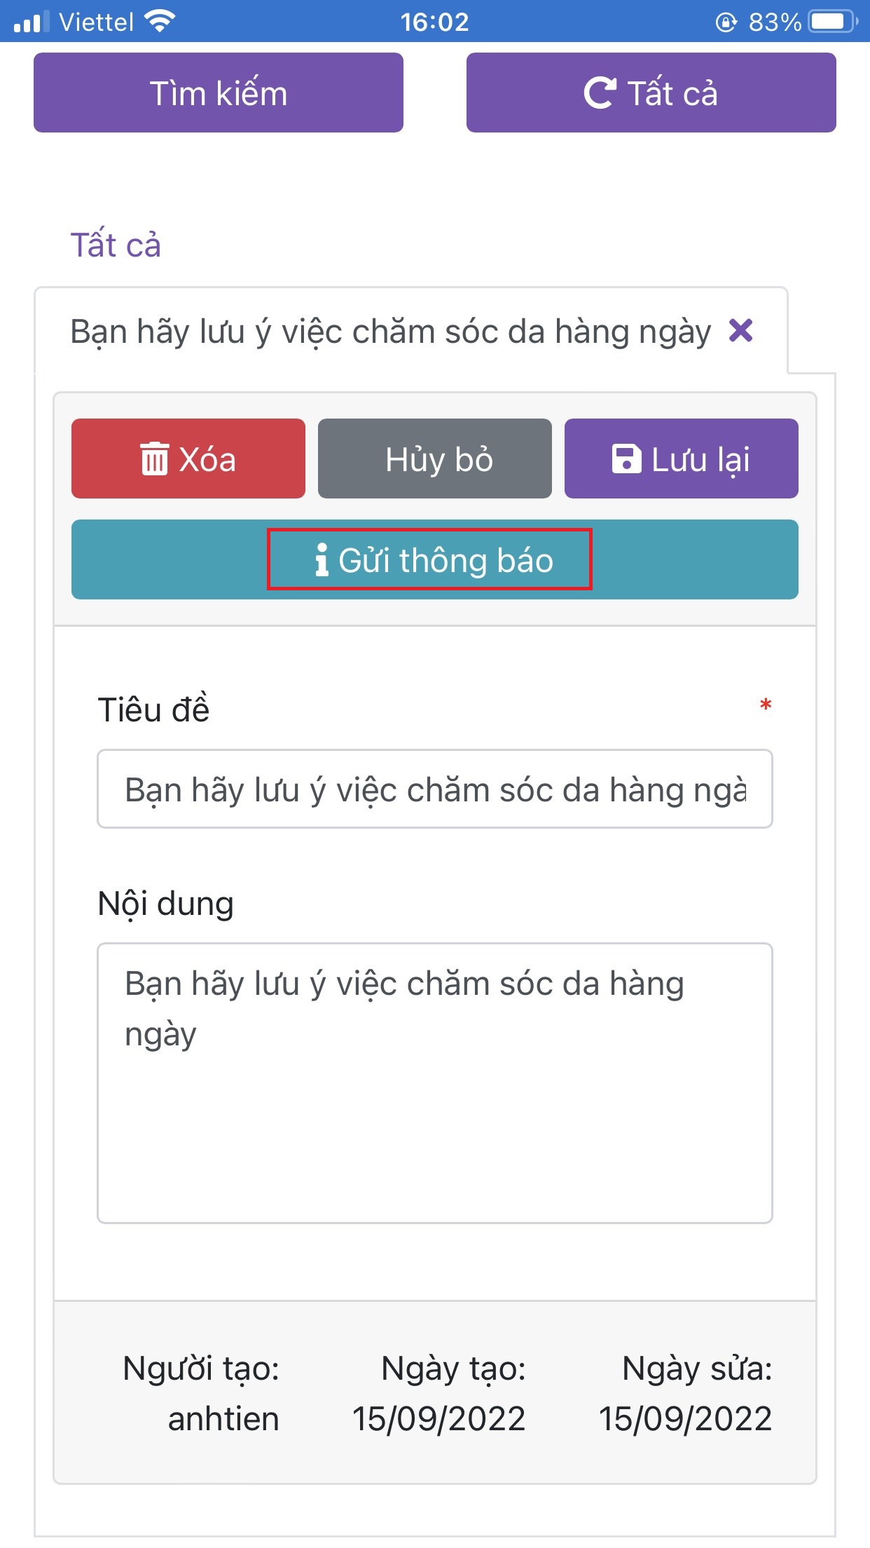The width and height of the screenshot is (870, 1548).
Task: Click the floppy disk save icon
Action: (626, 459)
